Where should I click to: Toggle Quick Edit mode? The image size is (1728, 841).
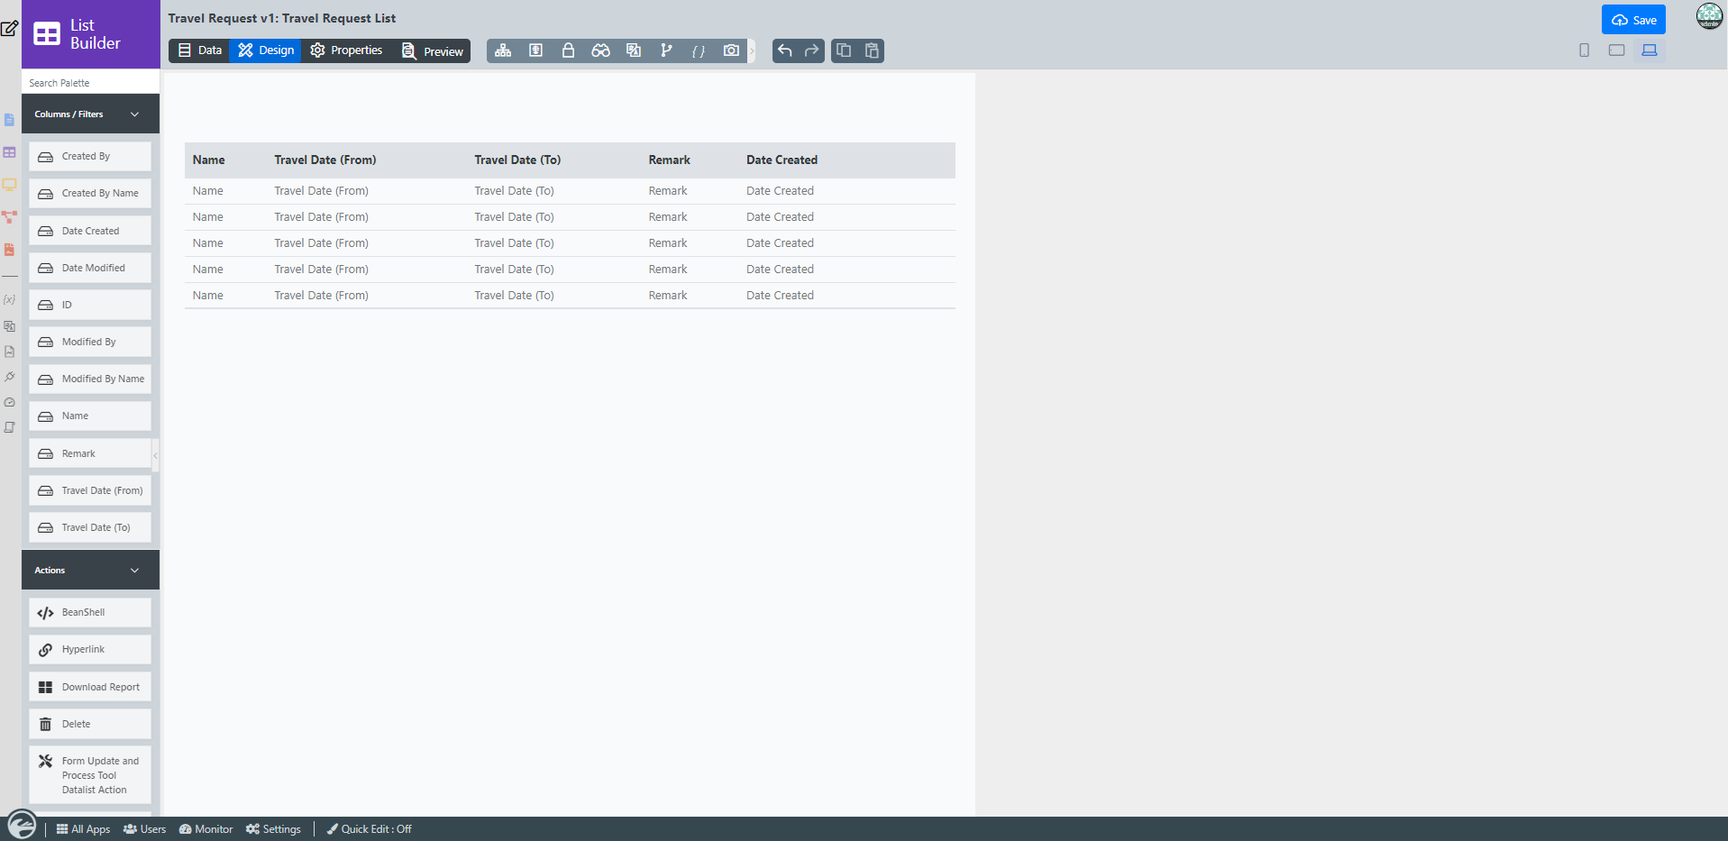[369, 829]
